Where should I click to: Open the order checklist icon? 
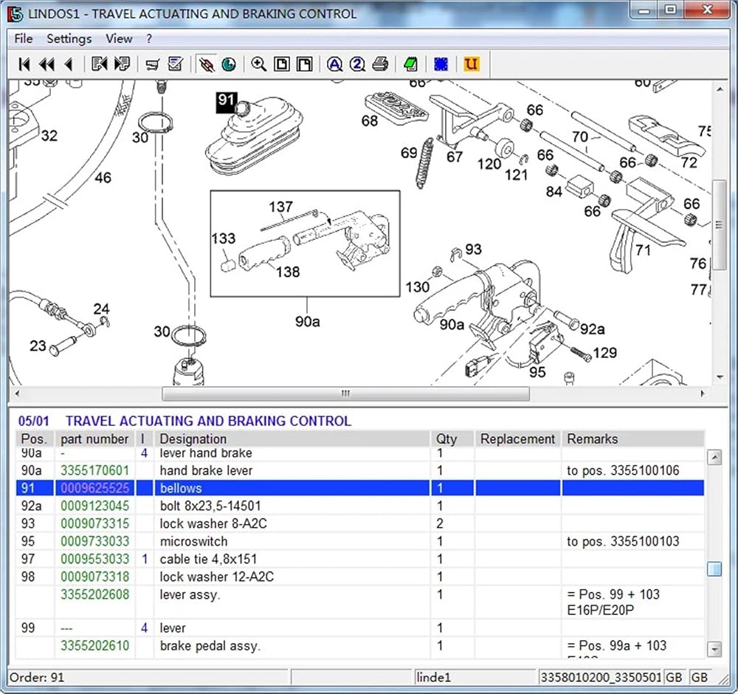176,64
